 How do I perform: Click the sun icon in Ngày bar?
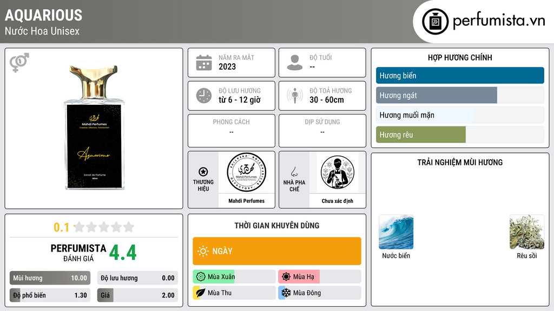pyautogui.click(x=203, y=251)
